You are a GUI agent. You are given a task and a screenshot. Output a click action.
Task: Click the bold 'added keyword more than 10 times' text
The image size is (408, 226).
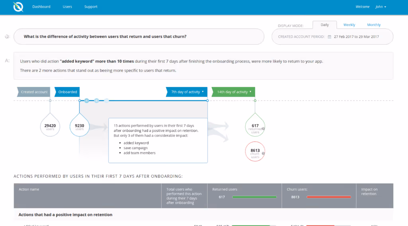coord(97,61)
